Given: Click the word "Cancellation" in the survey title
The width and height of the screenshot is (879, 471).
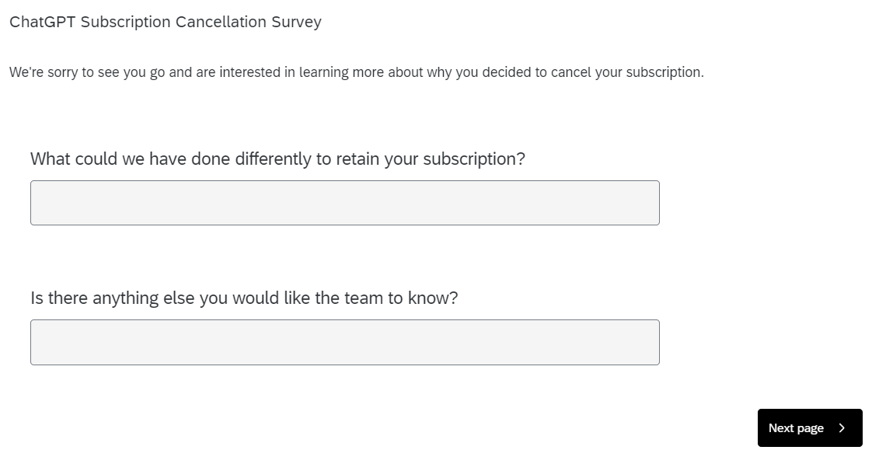Looking at the screenshot, I should tap(221, 22).
